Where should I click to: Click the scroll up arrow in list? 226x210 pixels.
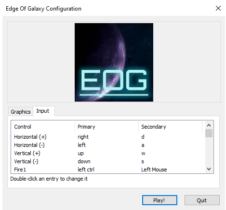point(209,125)
